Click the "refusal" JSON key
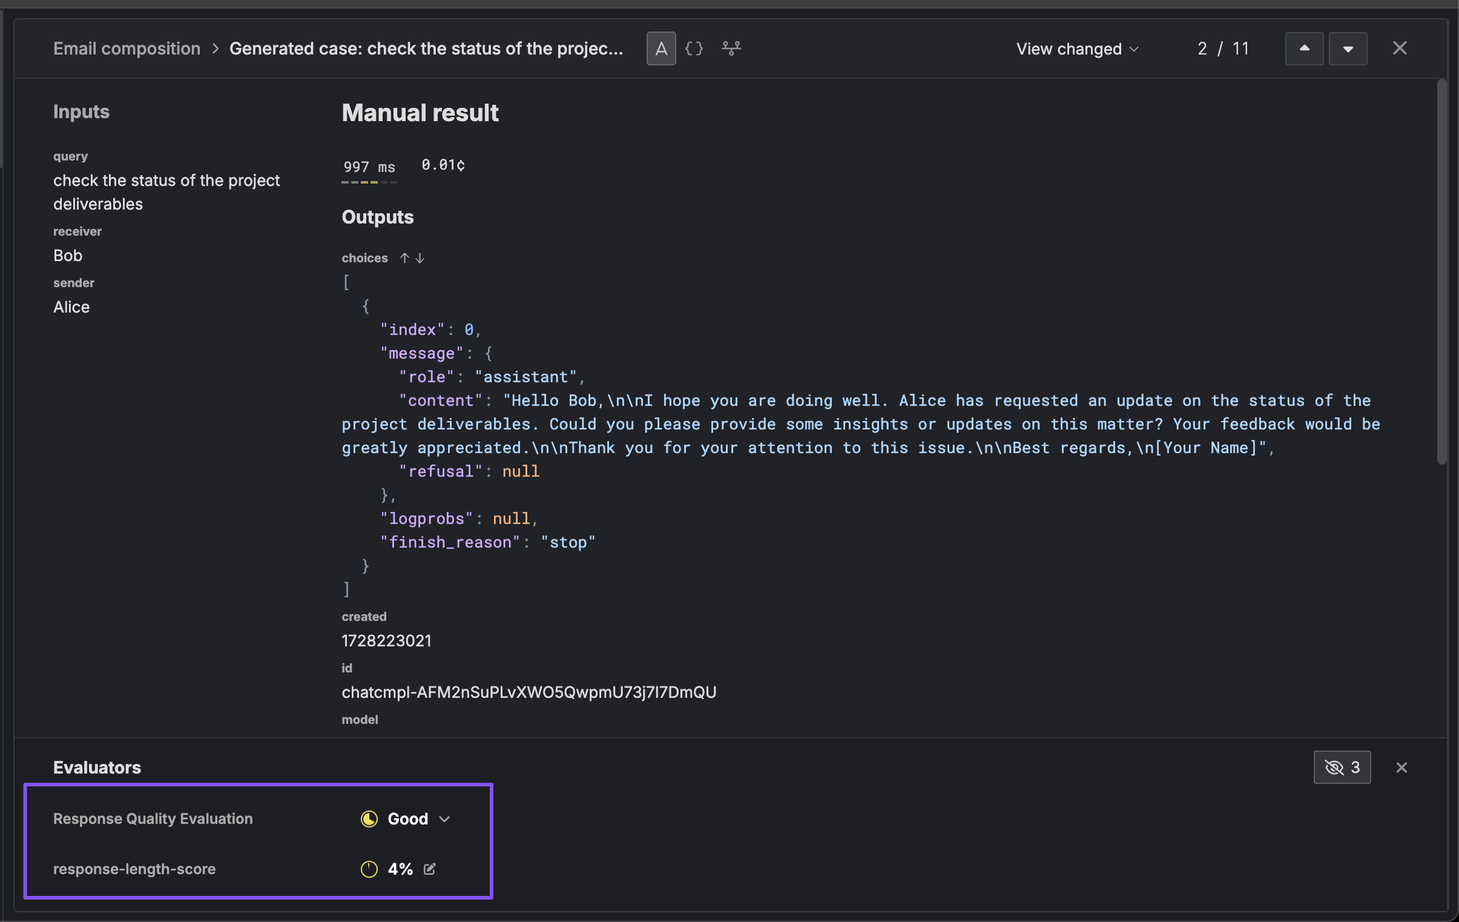The image size is (1459, 922). tap(441, 471)
